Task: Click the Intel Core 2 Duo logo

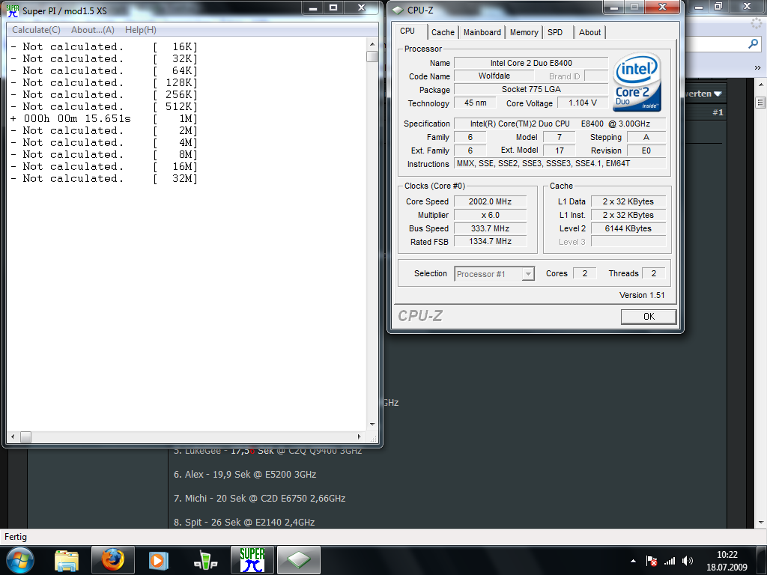Action: coord(637,82)
